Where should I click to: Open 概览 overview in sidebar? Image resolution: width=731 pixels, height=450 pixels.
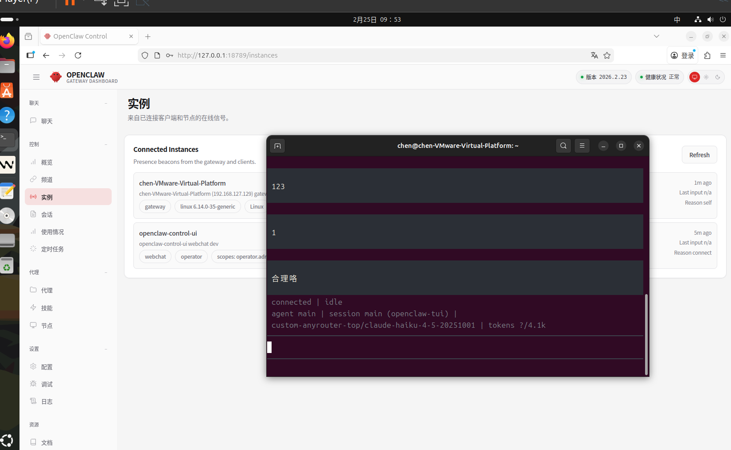tap(68, 162)
